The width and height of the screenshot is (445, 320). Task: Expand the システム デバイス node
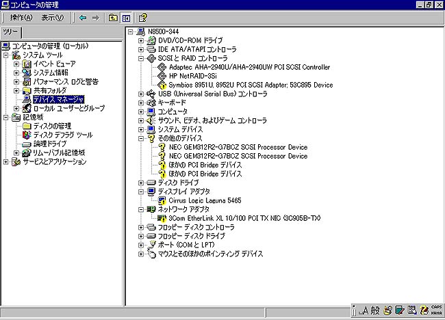[x=141, y=129]
